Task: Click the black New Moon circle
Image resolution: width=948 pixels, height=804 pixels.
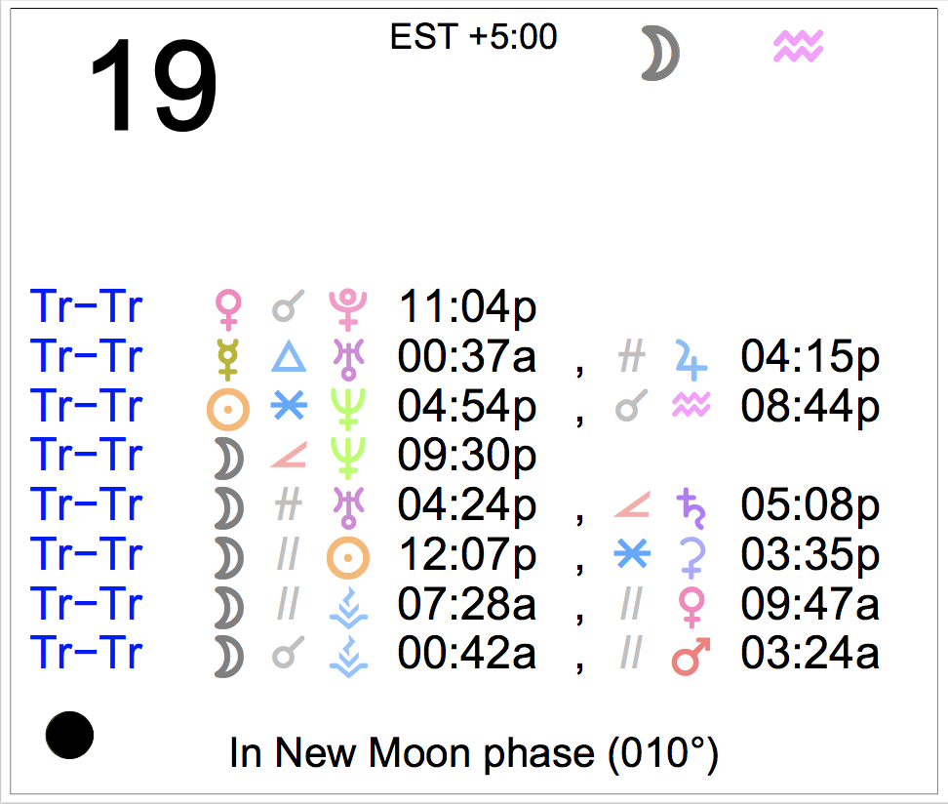Action: coord(69,734)
